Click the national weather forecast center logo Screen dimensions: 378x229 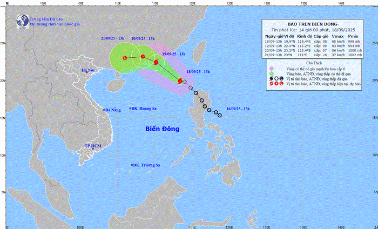(x=22, y=21)
